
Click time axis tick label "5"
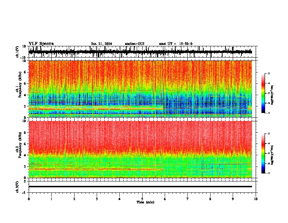pyautogui.click(x=142, y=199)
